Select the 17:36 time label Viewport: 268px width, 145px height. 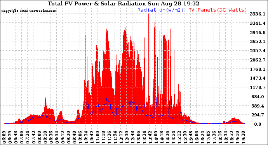[214, 137]
